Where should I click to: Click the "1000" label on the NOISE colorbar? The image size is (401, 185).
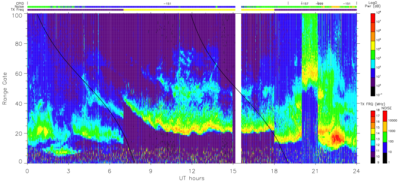pyautogui.click(x=392, y=131)
